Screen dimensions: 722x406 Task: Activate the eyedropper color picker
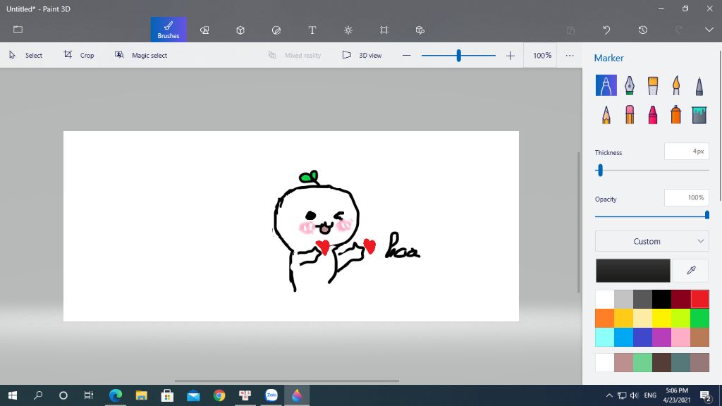coord(691,270)
